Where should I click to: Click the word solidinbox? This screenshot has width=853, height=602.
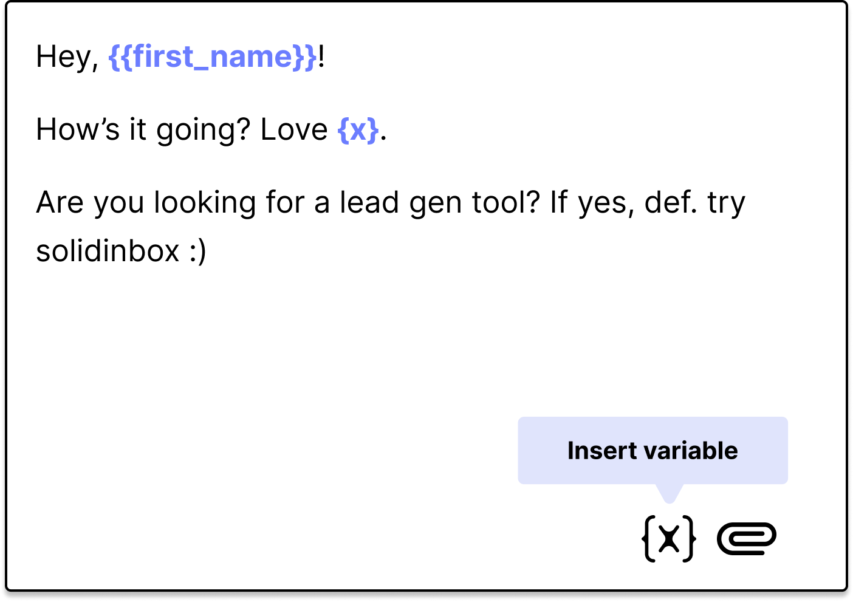click(108, 251)
